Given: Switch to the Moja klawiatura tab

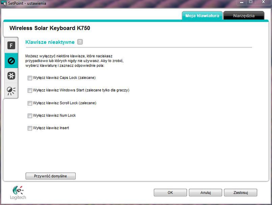Looking at the screenshot, I should point(202,16).
